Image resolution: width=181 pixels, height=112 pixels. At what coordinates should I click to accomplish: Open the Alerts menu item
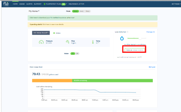pos(29,4)
